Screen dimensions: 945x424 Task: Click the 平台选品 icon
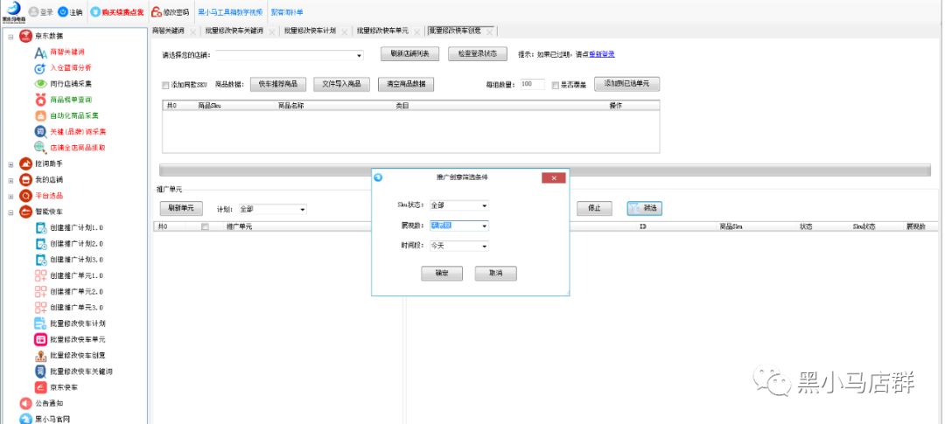tap(25, 196)
